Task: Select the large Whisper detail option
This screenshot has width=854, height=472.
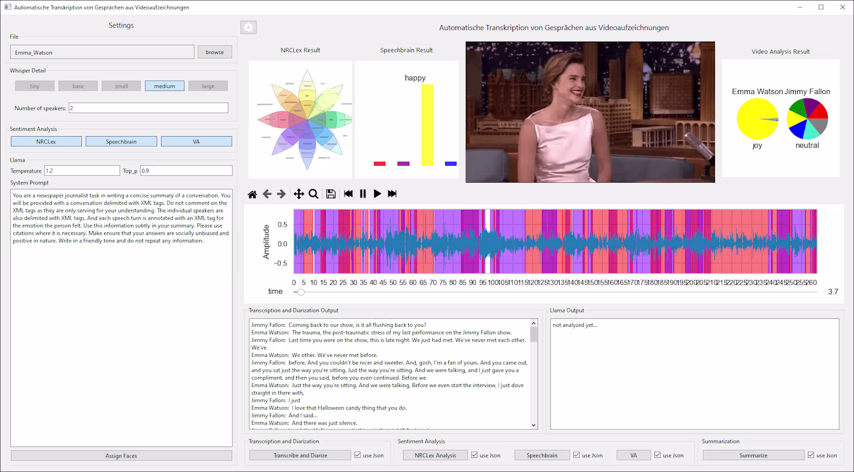Action: pos(208,86)
